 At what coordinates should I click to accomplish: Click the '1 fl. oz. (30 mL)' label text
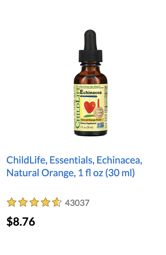pyautogui.click(x=87, y=127)
